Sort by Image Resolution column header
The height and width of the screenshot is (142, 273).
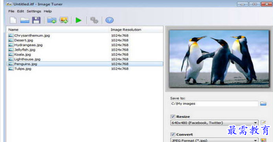(x=136, y=30)
